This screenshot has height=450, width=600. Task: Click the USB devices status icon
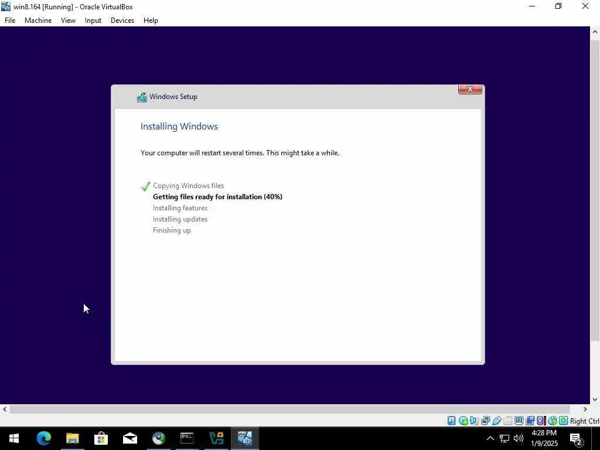coord(497,421)
